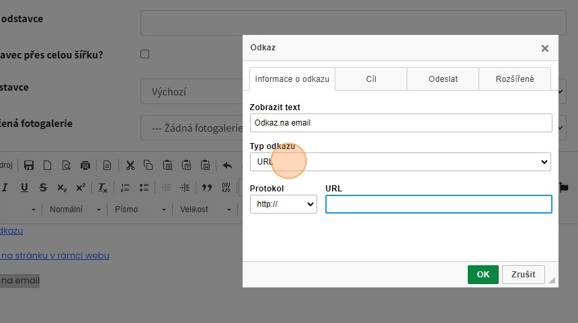
Task: Click the Save icon in editor toolbar
Action: click(x=29, y=165)
